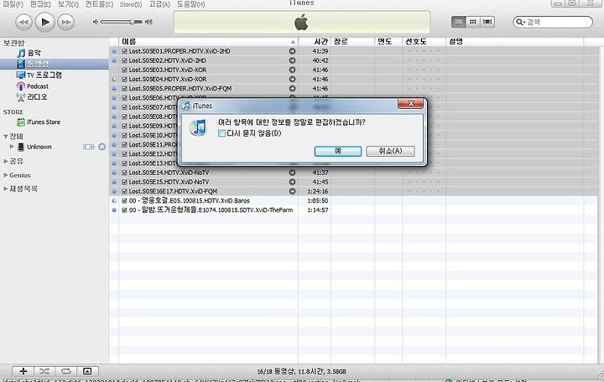The image size is (604, 382).
Task: Open the 도움말(H) menu
Action: tap(190, 4)
